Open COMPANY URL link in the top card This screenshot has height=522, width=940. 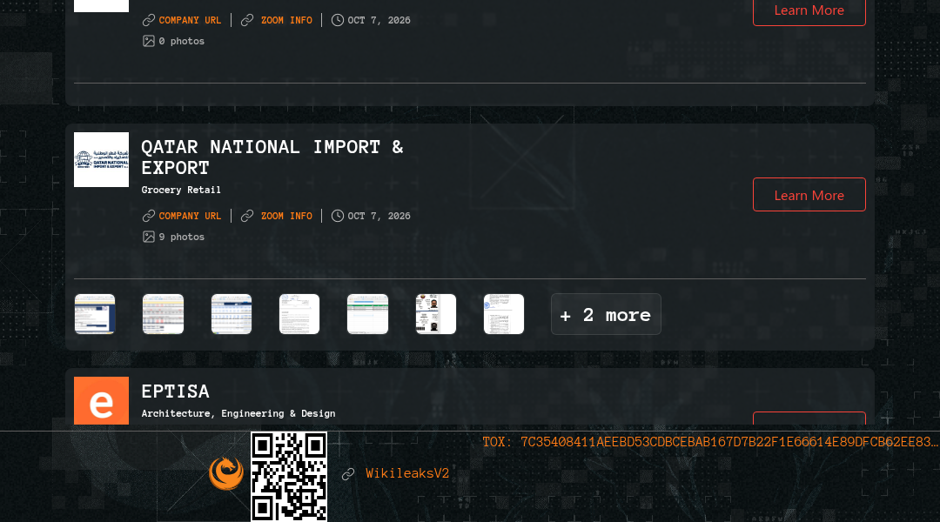click(190, 20)
